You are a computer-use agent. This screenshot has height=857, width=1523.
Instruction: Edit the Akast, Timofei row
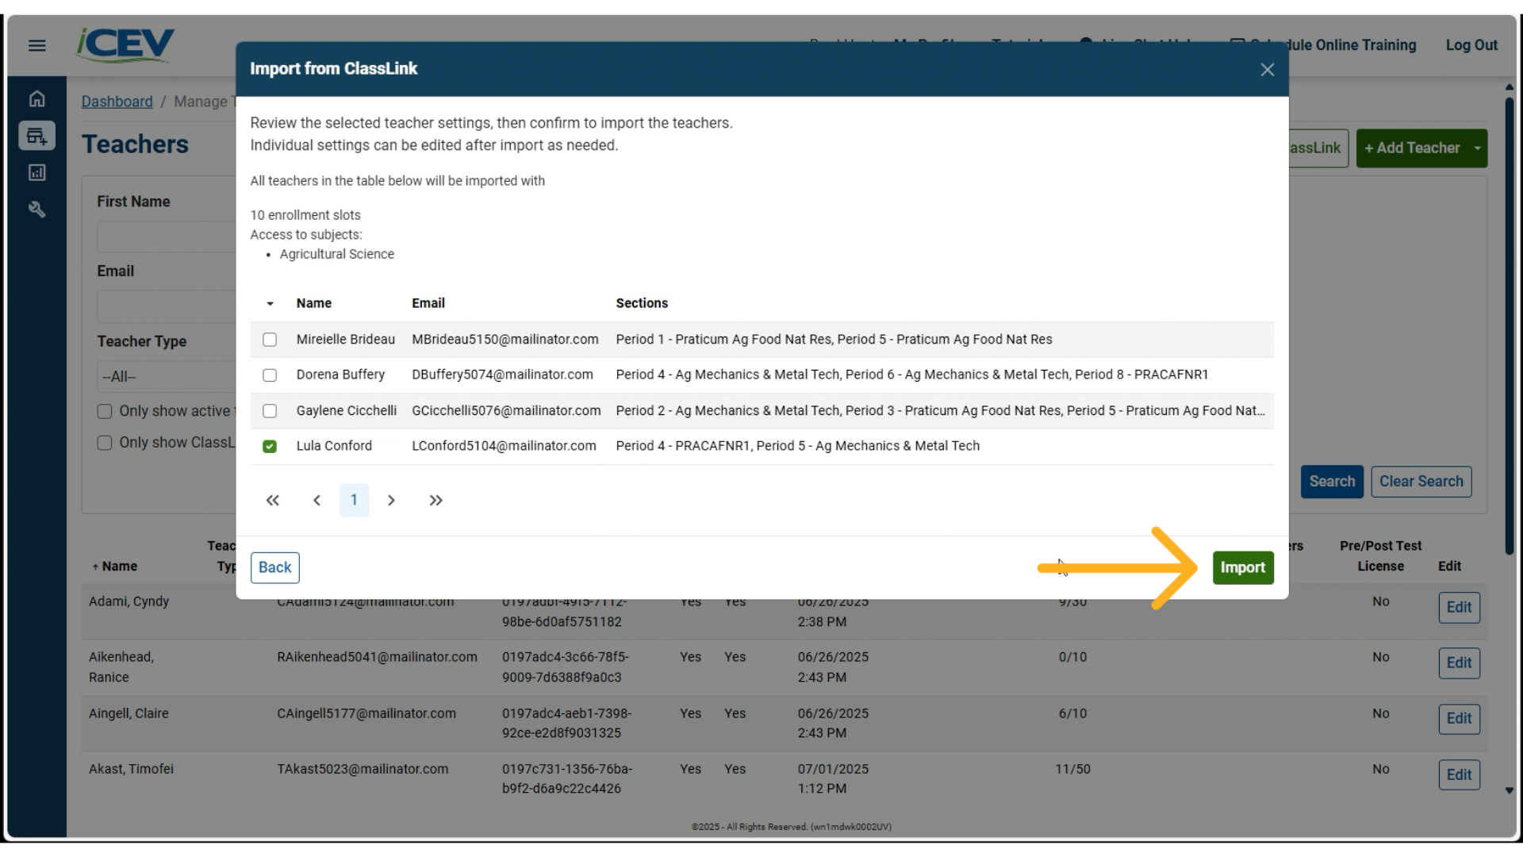pos(1459,775)
